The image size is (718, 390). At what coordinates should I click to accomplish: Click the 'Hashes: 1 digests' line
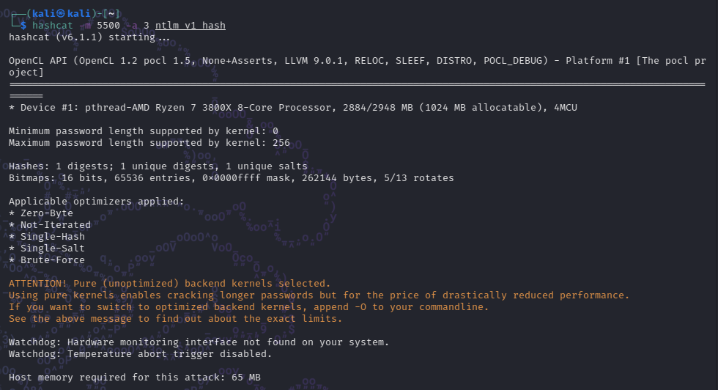click(x=158, y=166)
